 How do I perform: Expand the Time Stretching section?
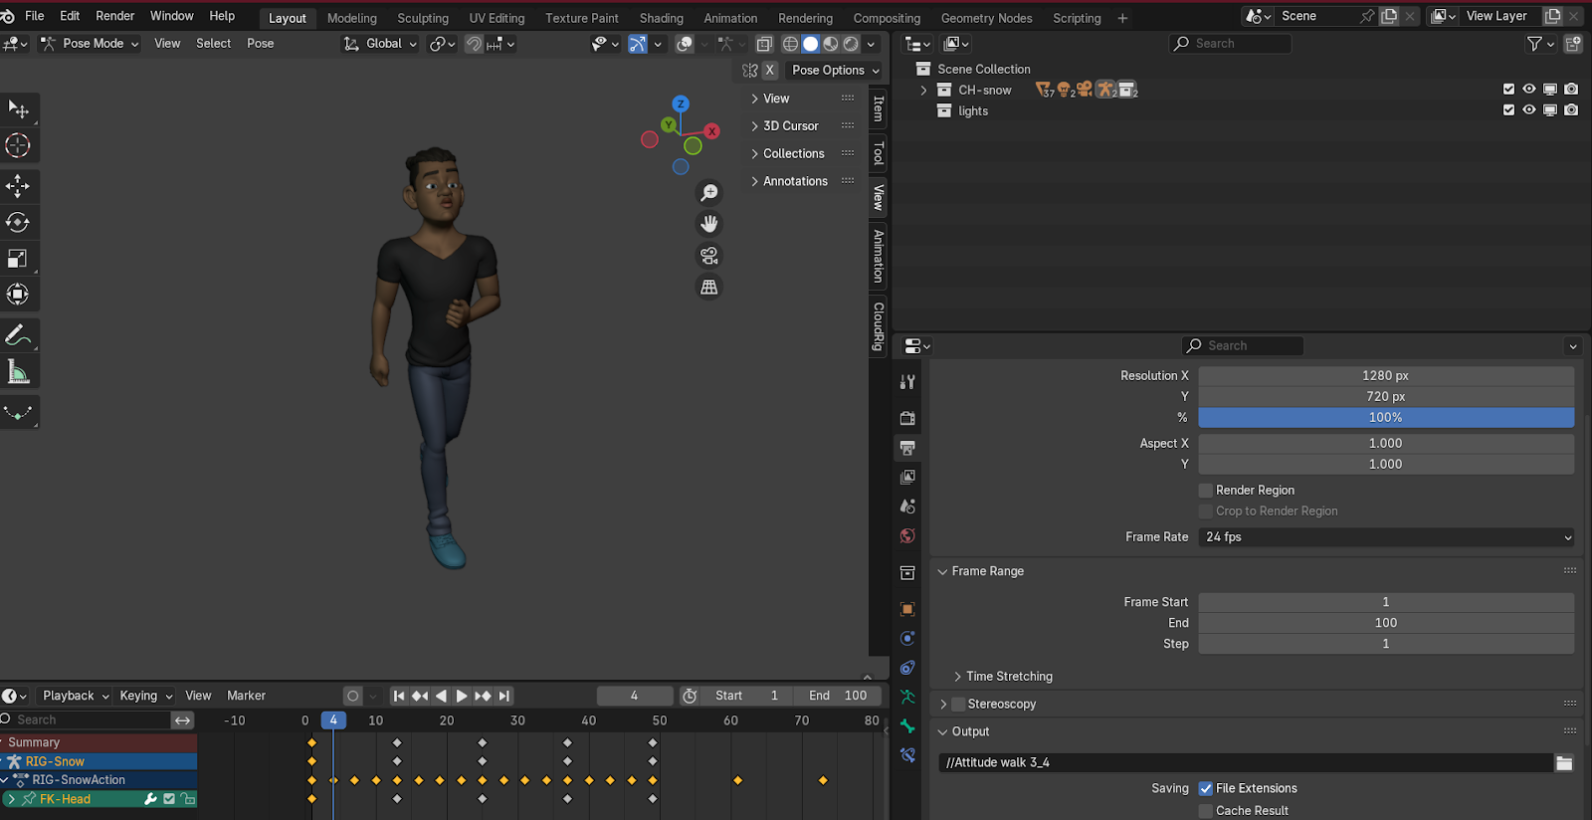pyautogui.click(x=1008, y=677)
